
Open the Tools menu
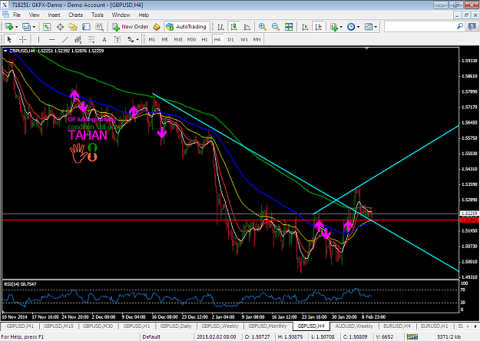point(98,15)
